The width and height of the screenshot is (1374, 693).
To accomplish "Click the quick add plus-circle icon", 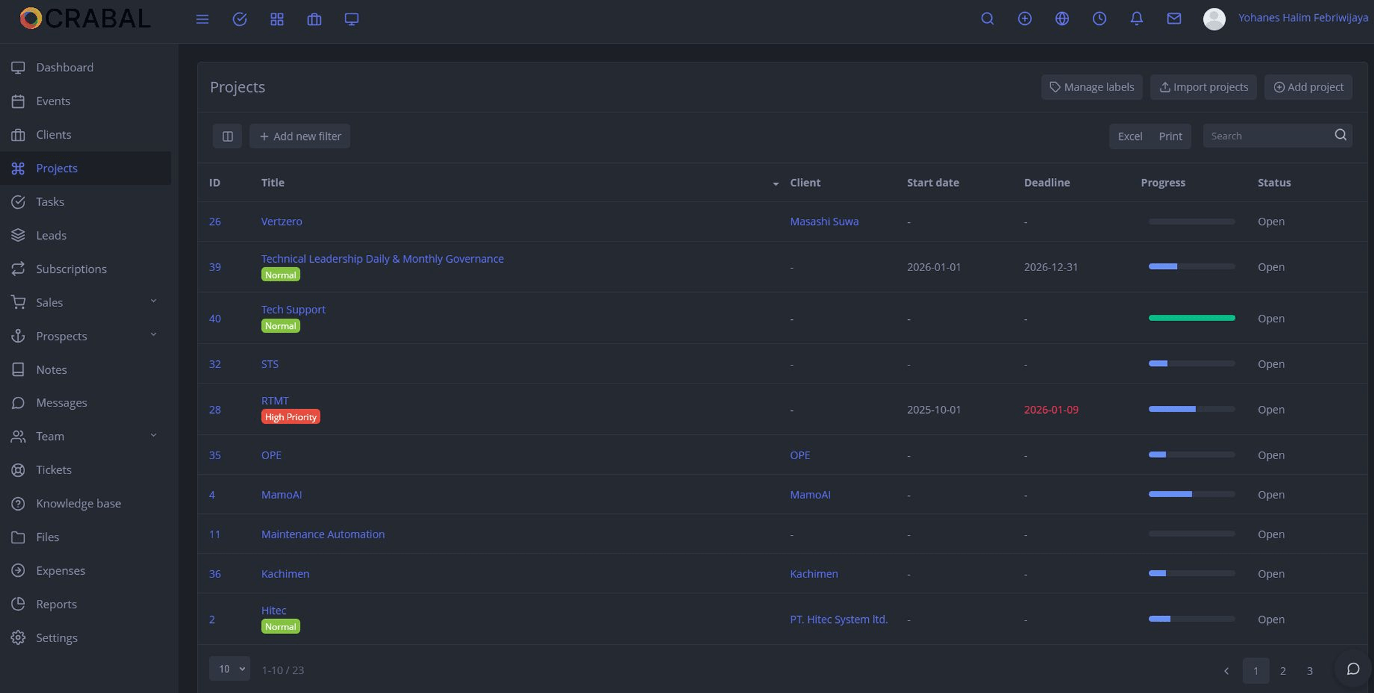I will 1025,19.
